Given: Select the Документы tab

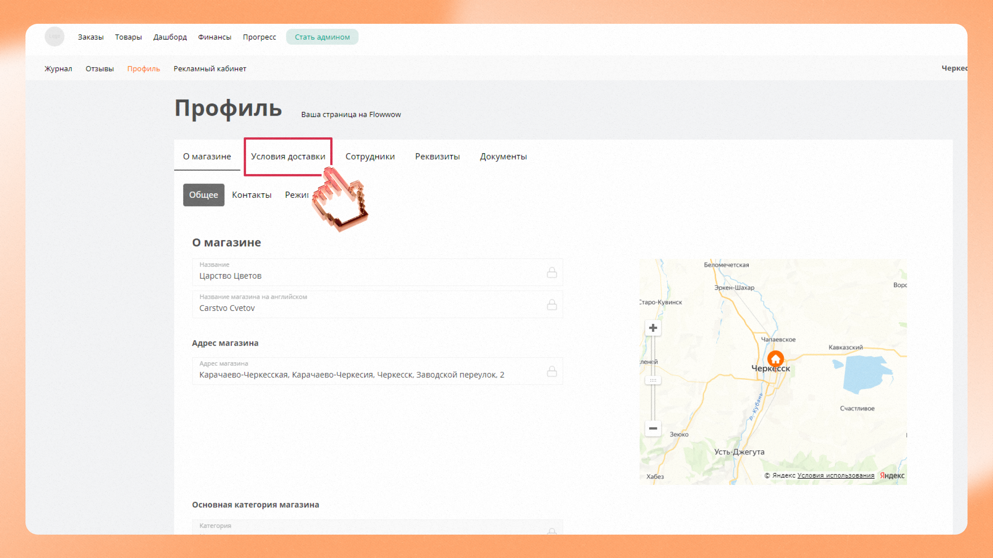Looking at the screenshot, I should (503, 157).
